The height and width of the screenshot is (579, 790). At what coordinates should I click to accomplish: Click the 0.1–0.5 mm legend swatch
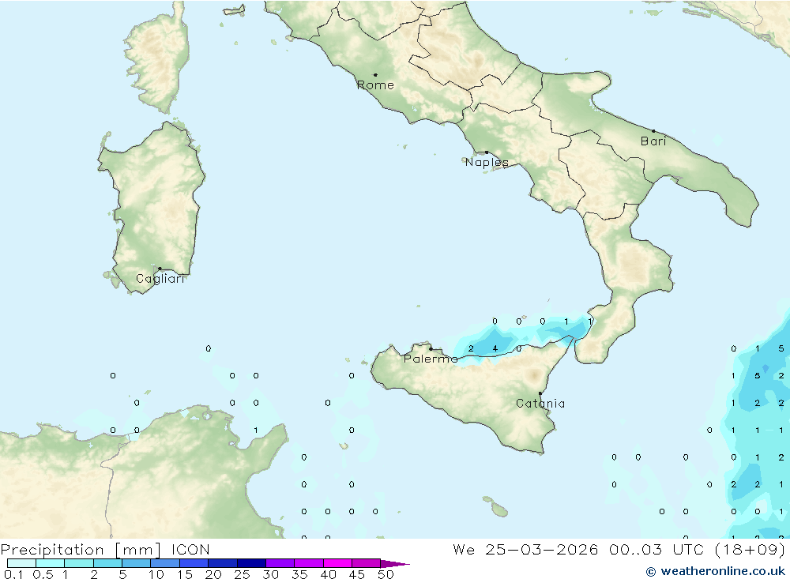[x=21, y=563]
